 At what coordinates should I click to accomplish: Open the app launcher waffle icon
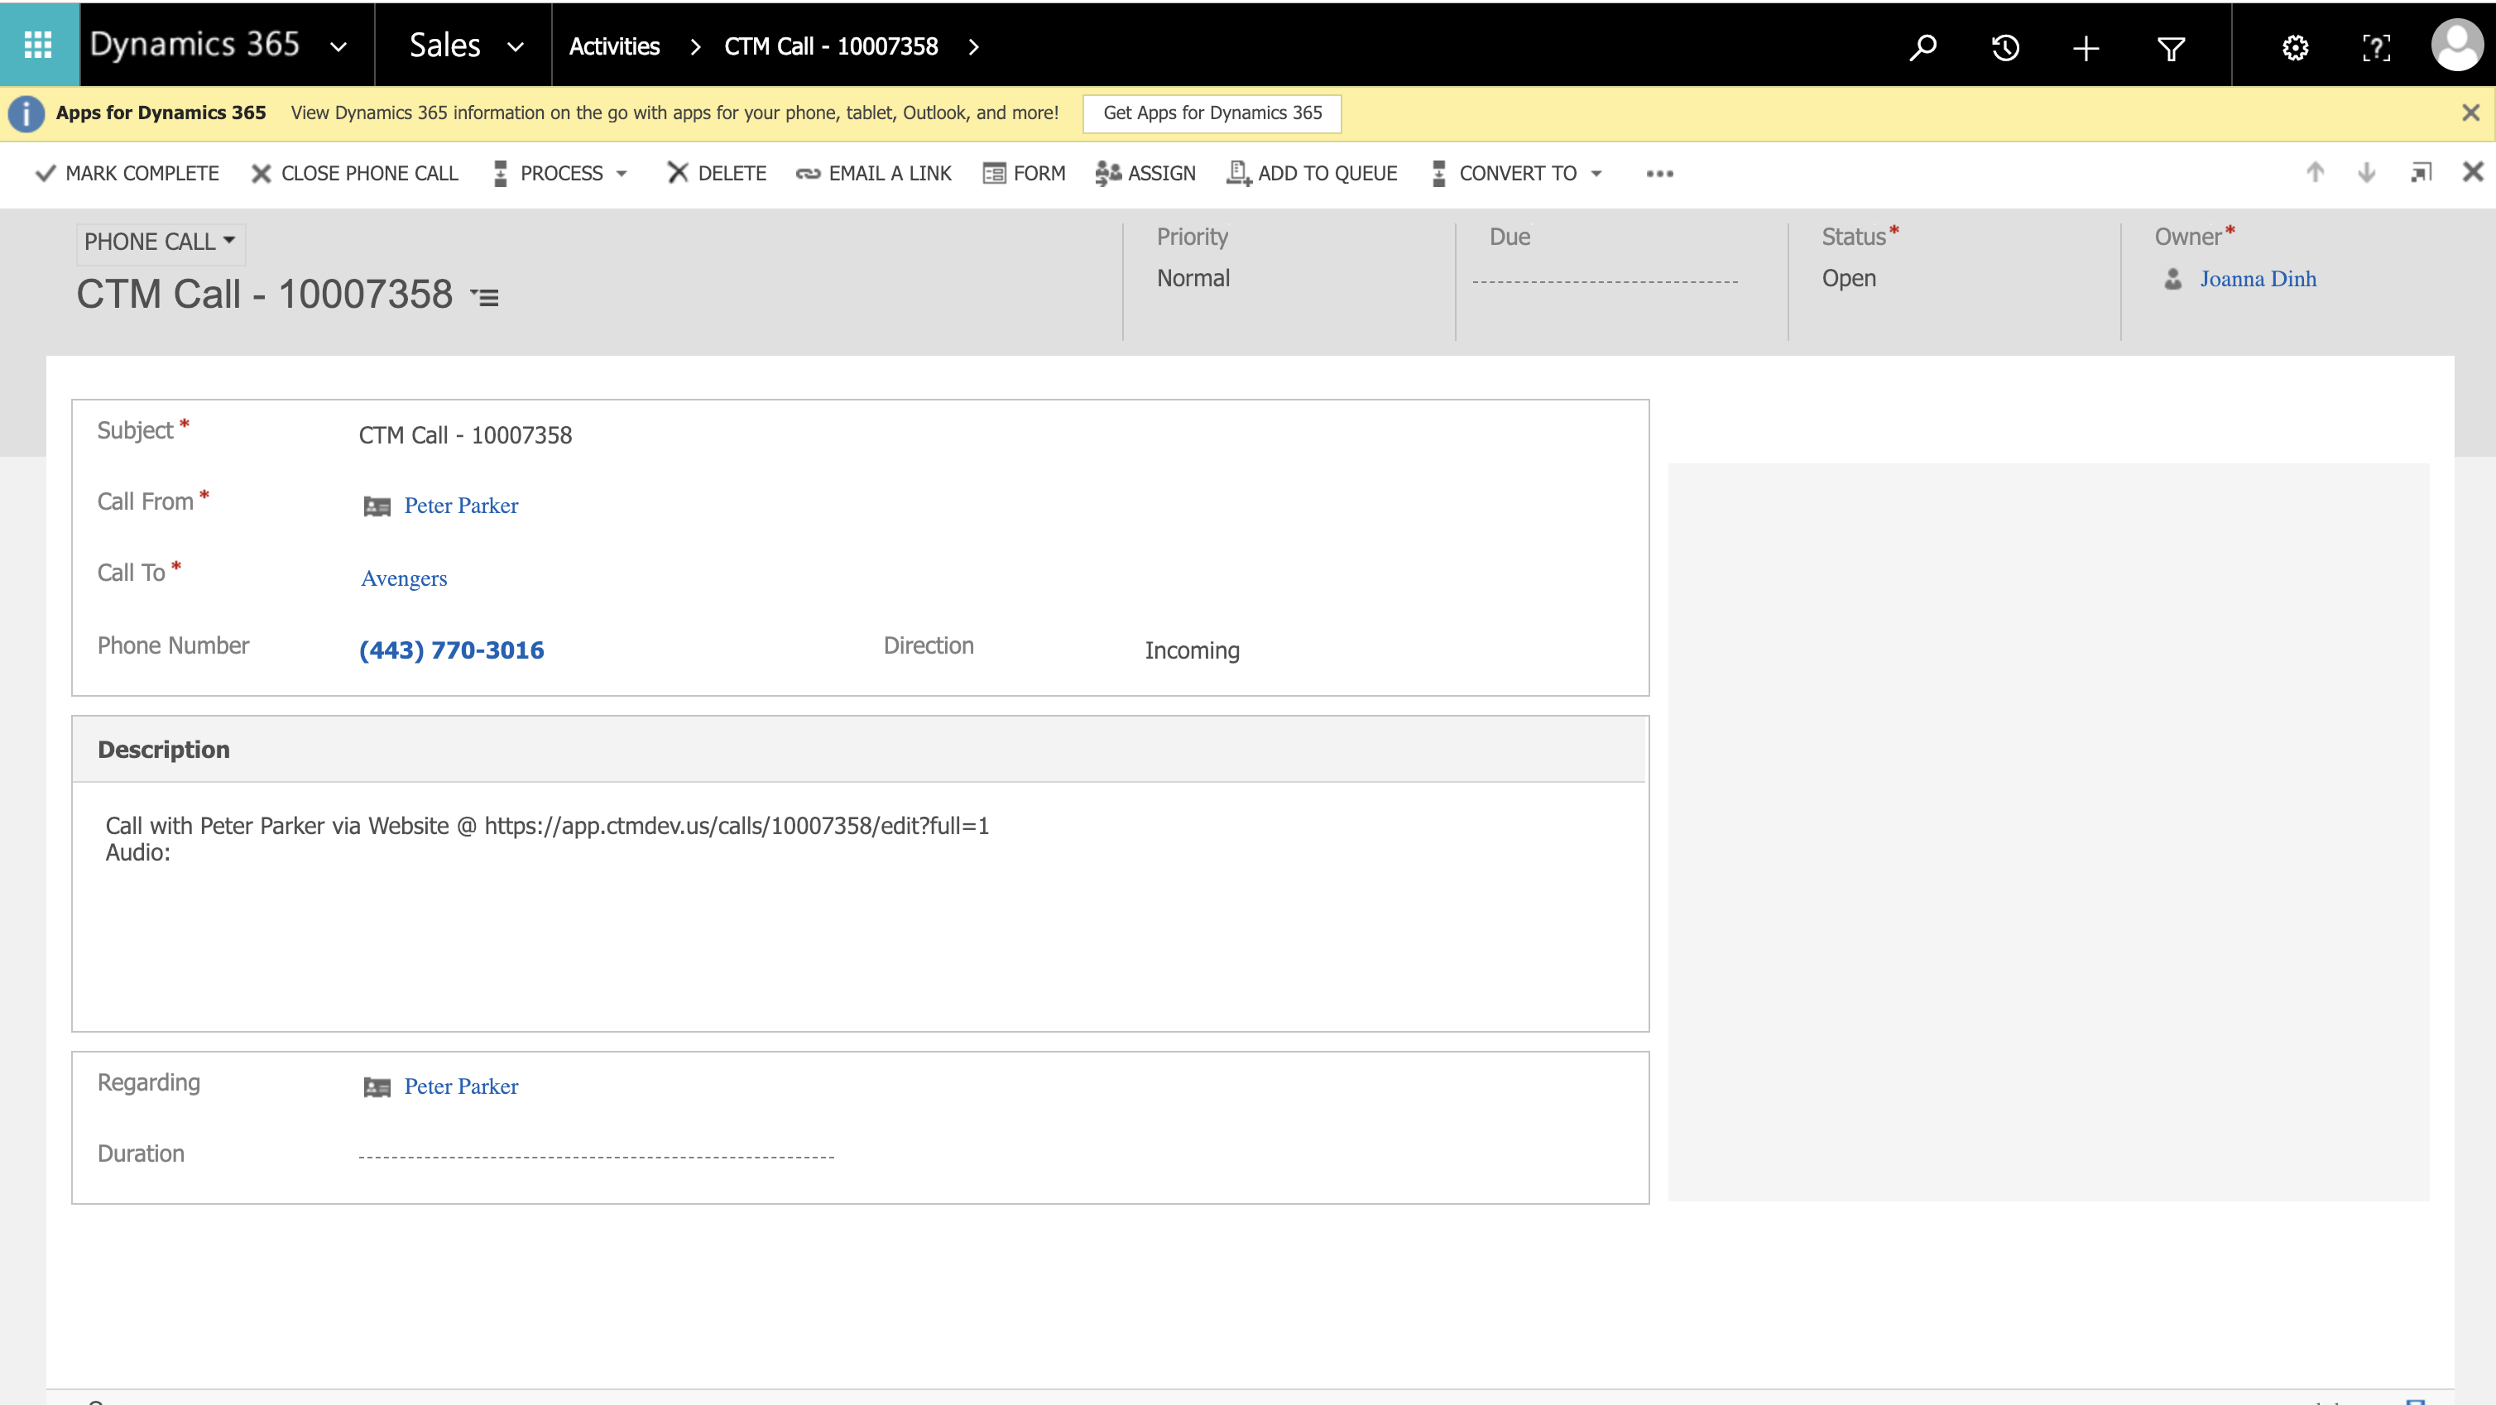coord(38,45)
